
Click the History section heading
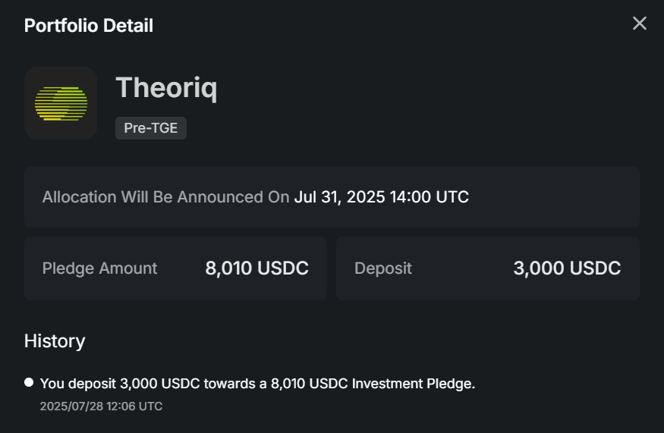point(55,341)
